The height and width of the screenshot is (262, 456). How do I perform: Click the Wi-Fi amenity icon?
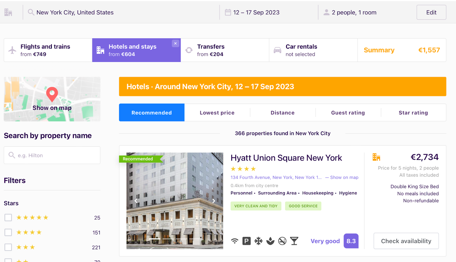coord(235,241)
